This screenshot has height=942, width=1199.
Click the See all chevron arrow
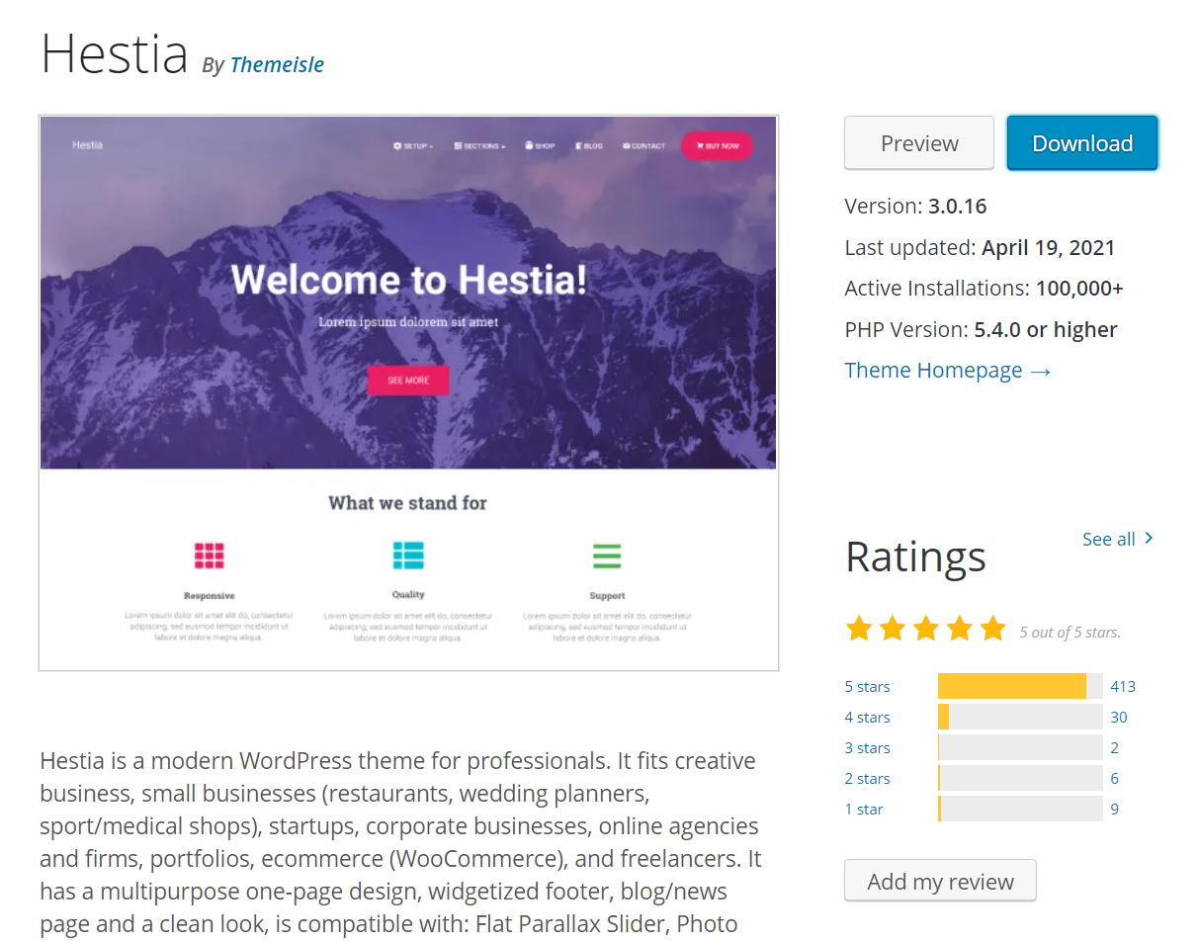pyautogui.click(x=1149, y=539)
